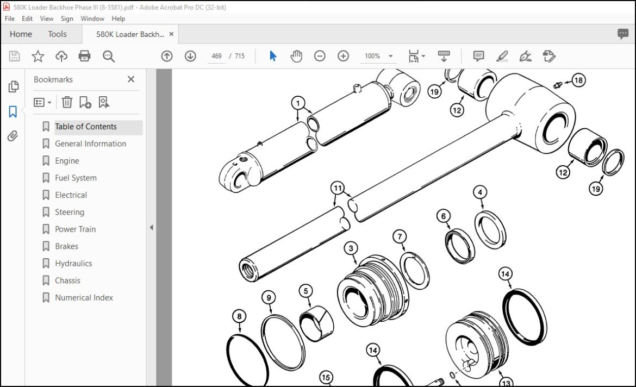The height and width of the screenshot is (387, 636).
Task: Close the Bookmarks panel
Action: pyautogui.click(x=131, y=79)
